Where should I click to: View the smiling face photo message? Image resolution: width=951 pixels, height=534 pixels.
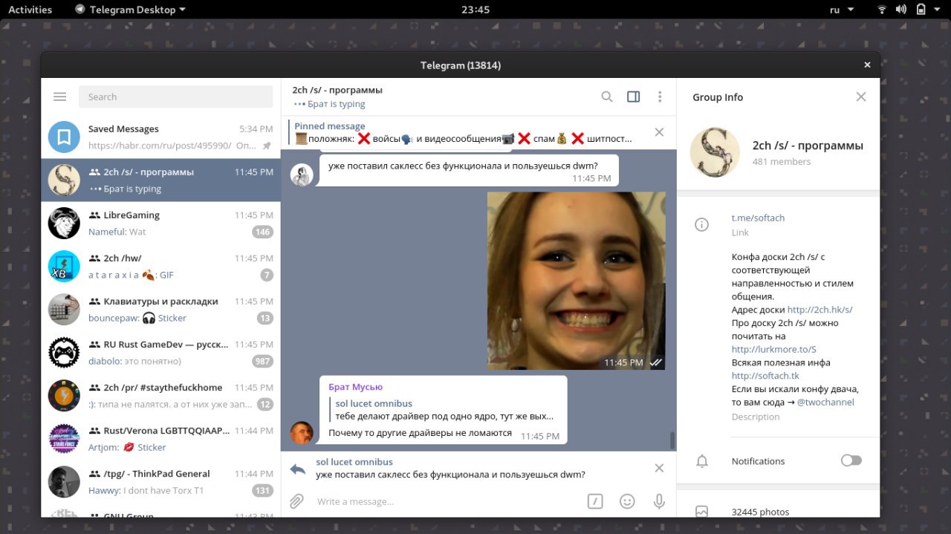577,281
